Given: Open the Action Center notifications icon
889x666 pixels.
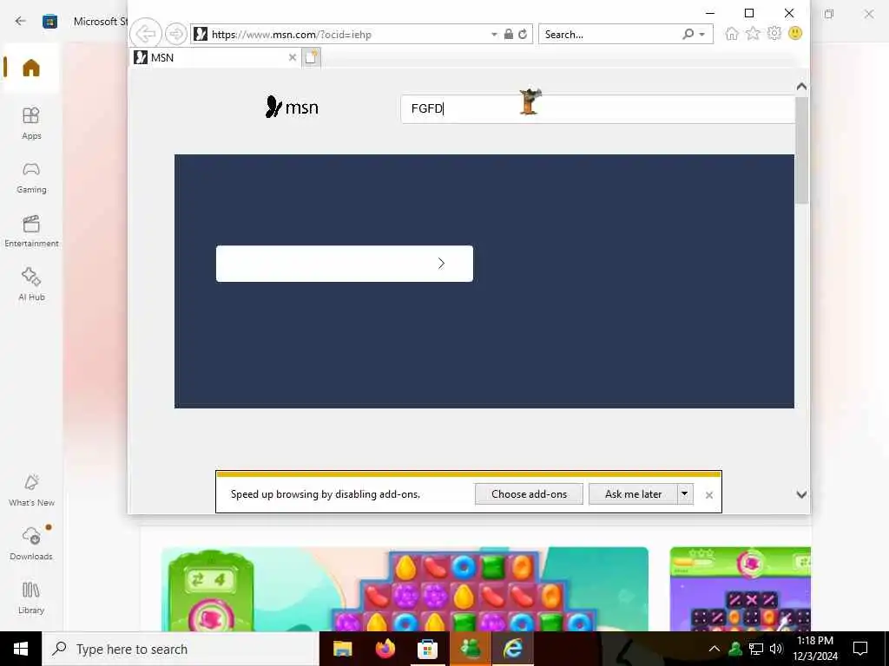Looking at the screenshot, I should click(x=860, y=649).
